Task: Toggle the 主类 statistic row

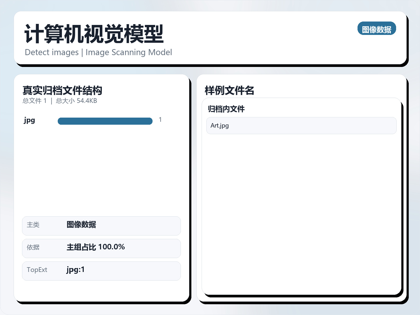Action: [x=101, y=225]
